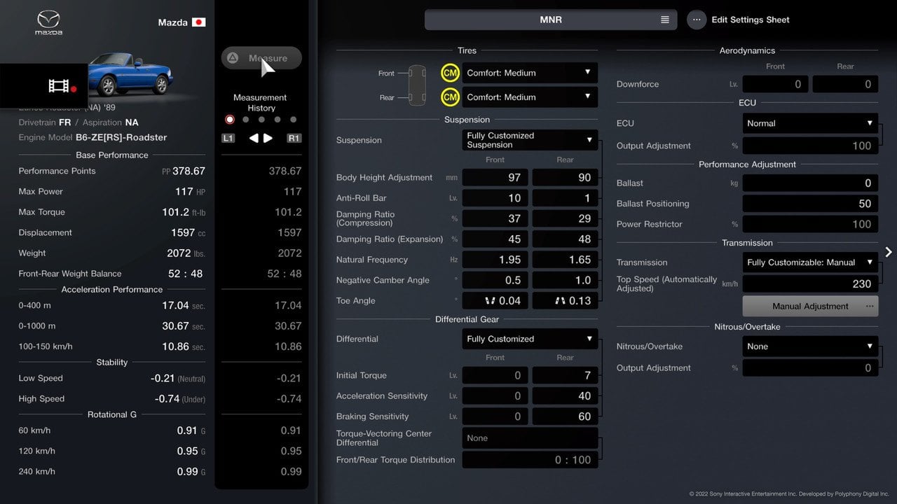The height and width of the screenshot is (504, 897).
Task: Select rear Initial Torque value 7
Action: click(566, 375)
